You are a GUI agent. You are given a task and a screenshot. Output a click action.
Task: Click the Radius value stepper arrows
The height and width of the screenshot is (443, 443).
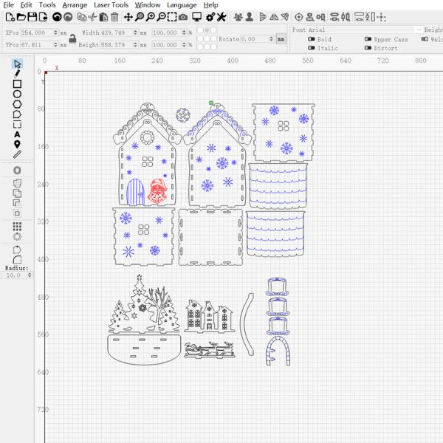tap(30, 275)
